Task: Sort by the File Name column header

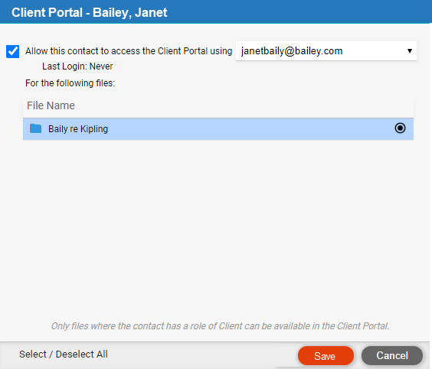Action: 51,105
